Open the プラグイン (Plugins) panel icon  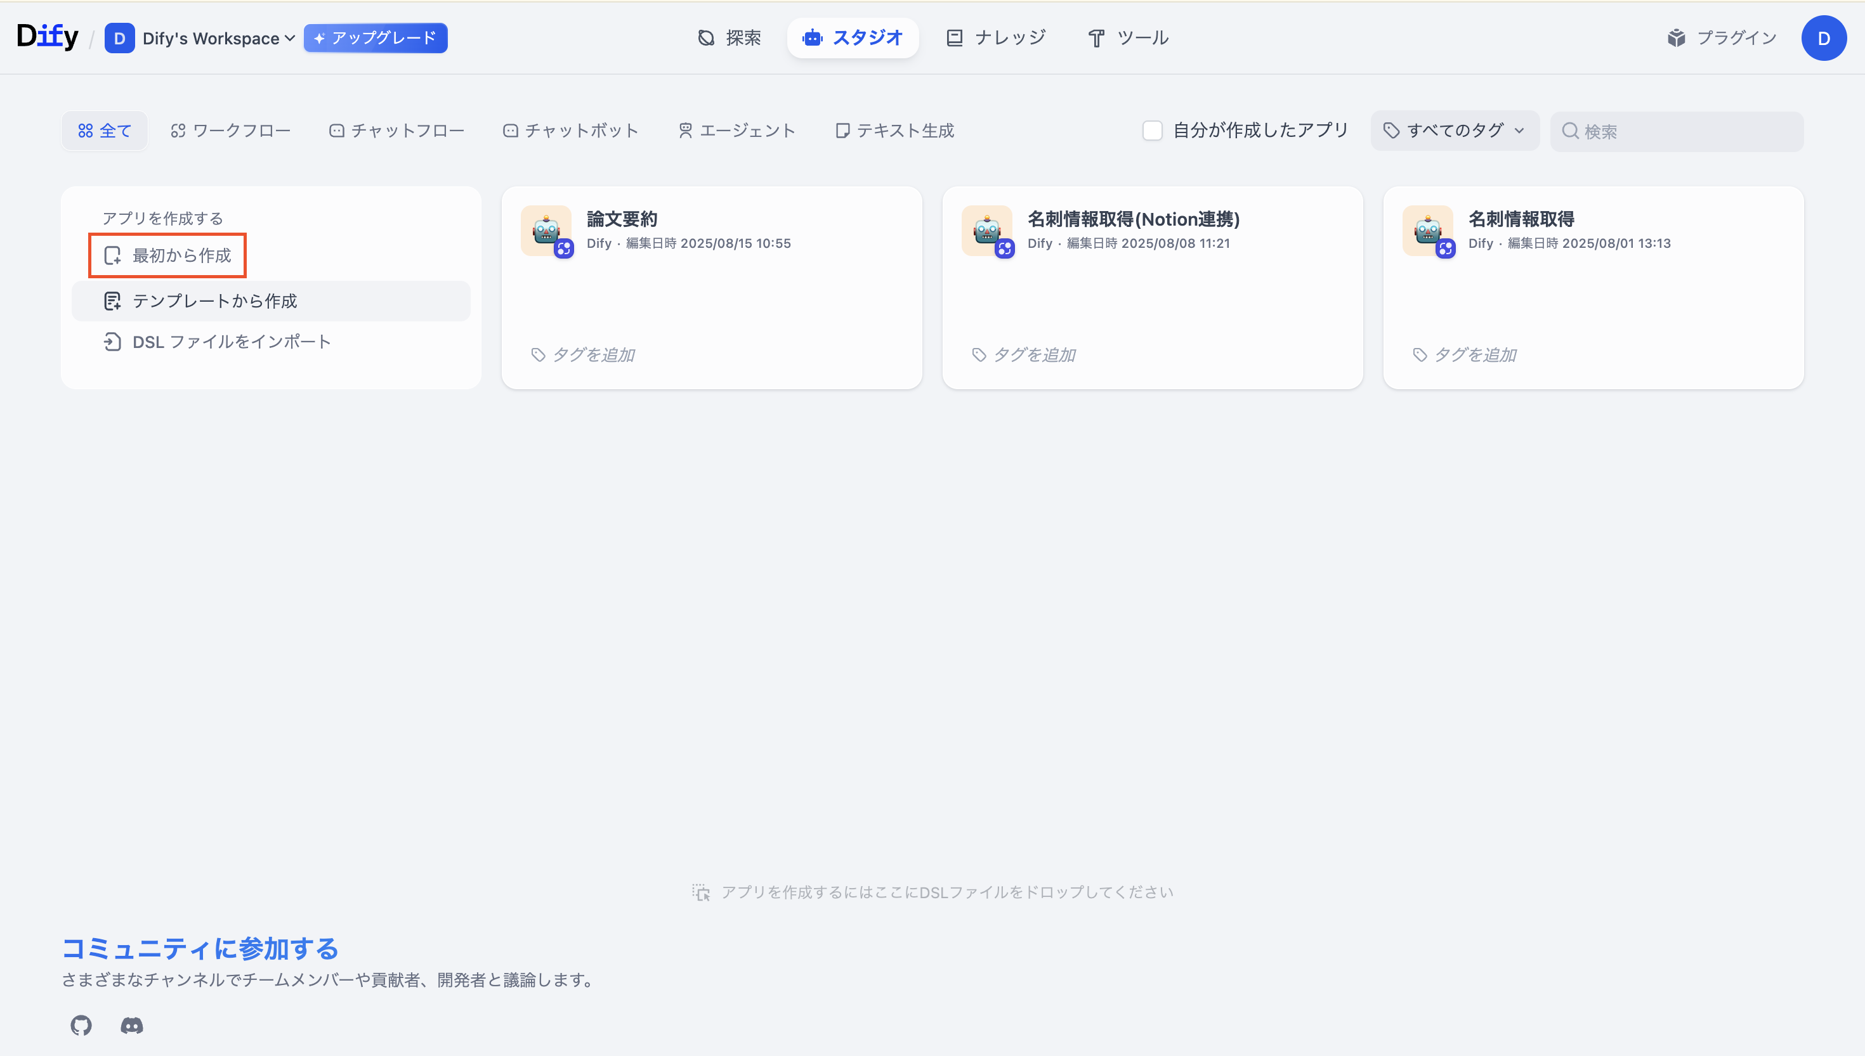click(1677, 38)
